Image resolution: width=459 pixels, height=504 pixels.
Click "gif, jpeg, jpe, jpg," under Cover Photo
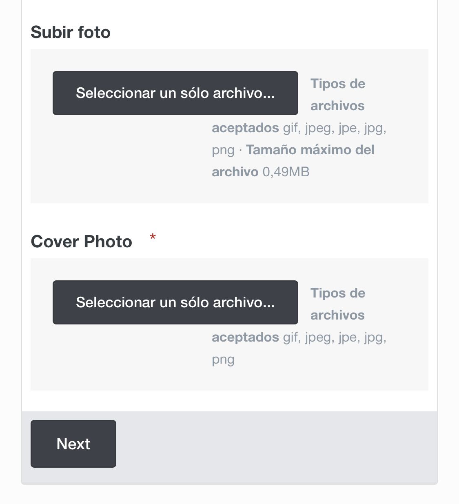click(335, 337)
